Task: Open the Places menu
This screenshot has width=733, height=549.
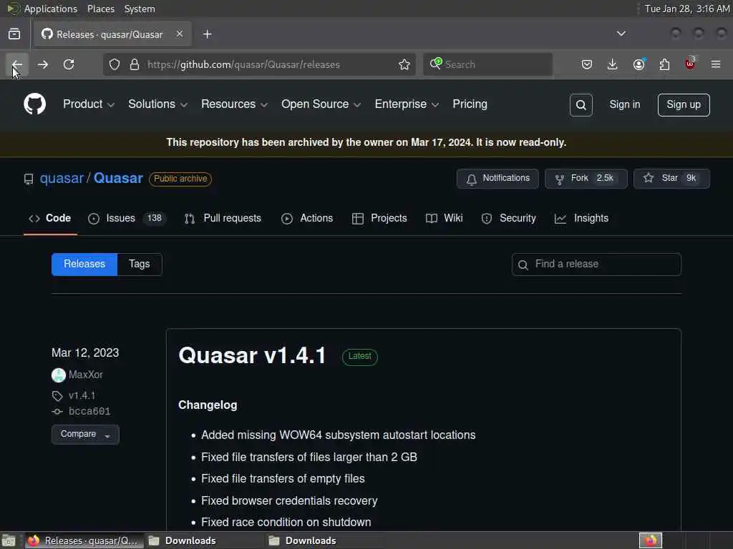Action: pos(100,9)
